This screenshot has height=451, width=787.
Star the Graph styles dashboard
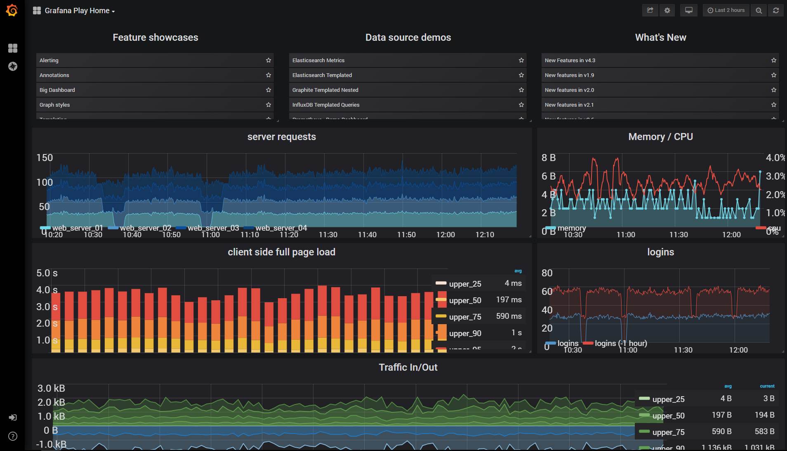269,105
